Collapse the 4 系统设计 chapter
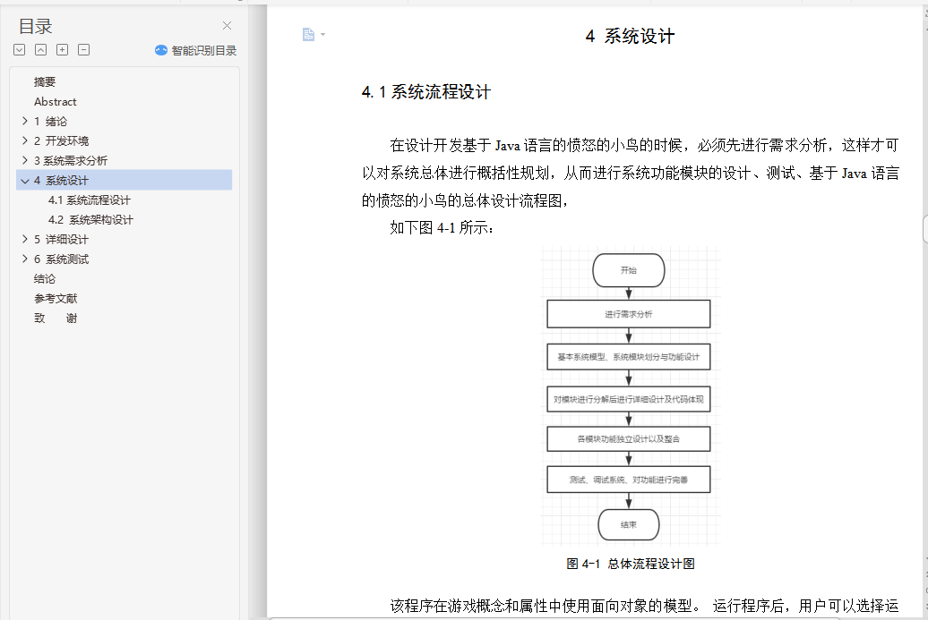This screenshot has width=928, height=620. (x=24, y=181)
